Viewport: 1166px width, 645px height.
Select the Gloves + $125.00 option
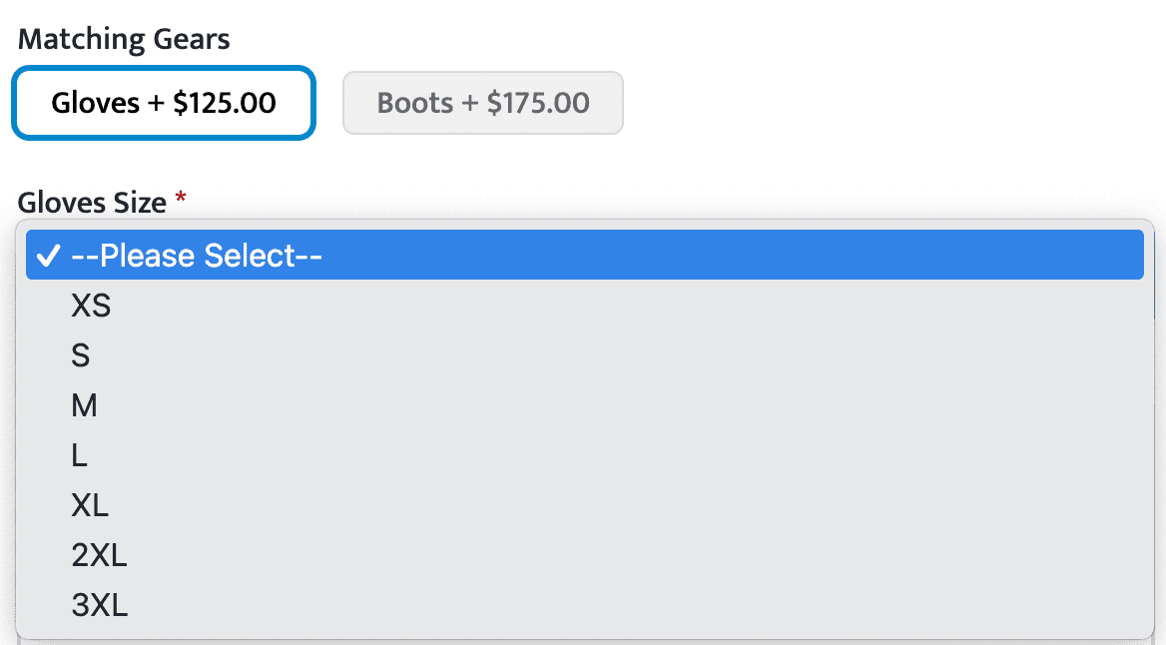tap(164, 102)
